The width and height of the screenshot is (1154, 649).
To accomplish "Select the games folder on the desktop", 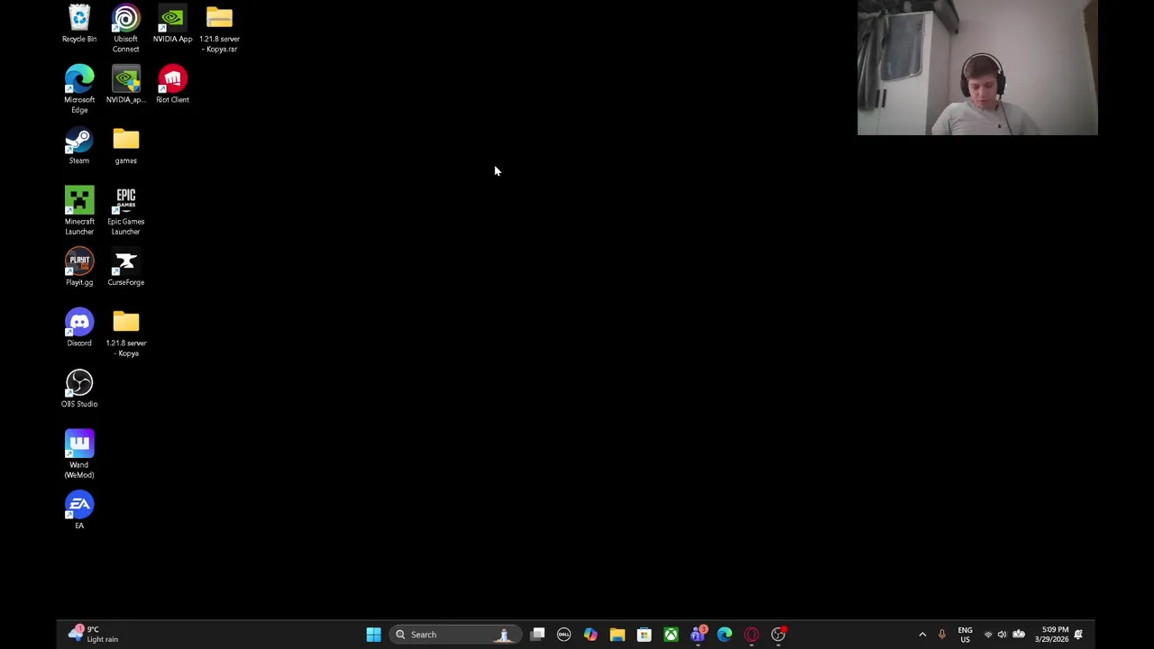I will tap(126, 146).
